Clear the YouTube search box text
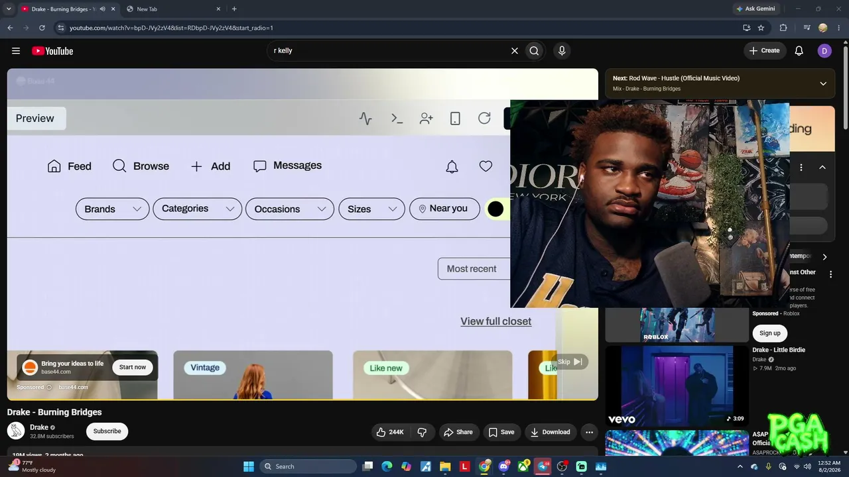Viewport: 849px width, 477px height. point(514,51)
